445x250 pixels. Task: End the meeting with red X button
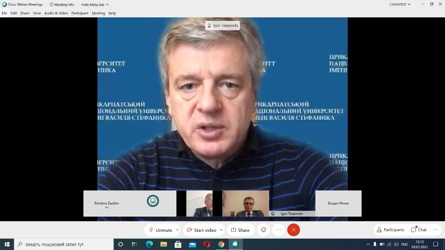coord(293,230)
